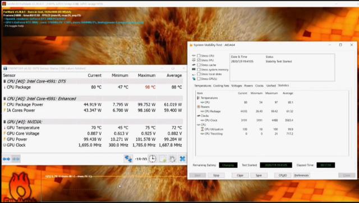The image size is (359, 203).
Task: Select the CPU Clock row in AIDA64
Action: [245, 120]
